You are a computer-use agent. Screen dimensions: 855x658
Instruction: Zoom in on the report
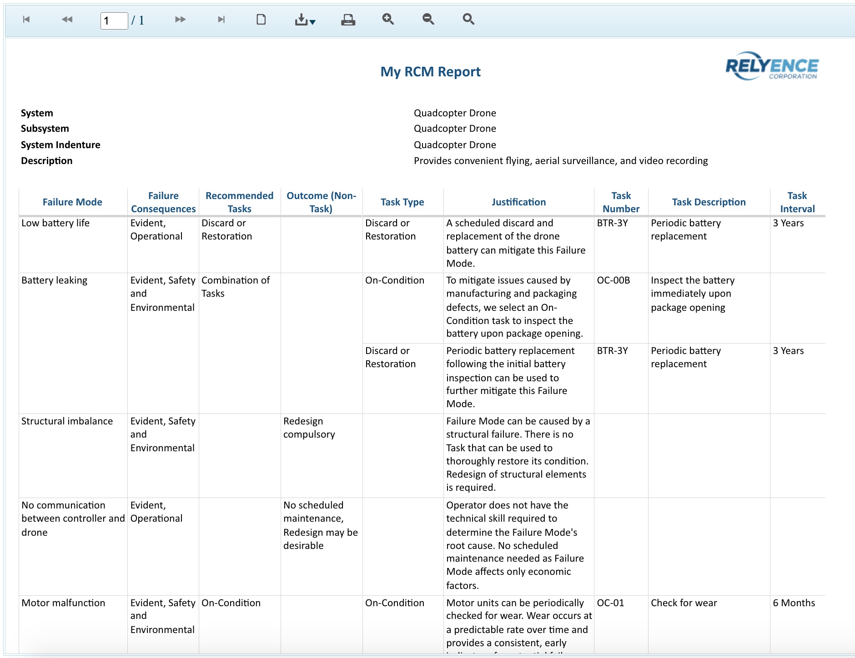click(387, 20)
